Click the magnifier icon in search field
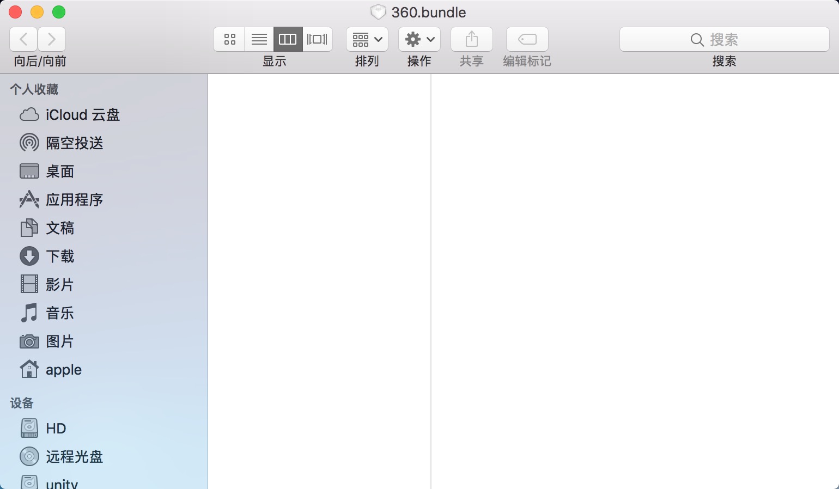The image size is (839, 489). (697, 40)
